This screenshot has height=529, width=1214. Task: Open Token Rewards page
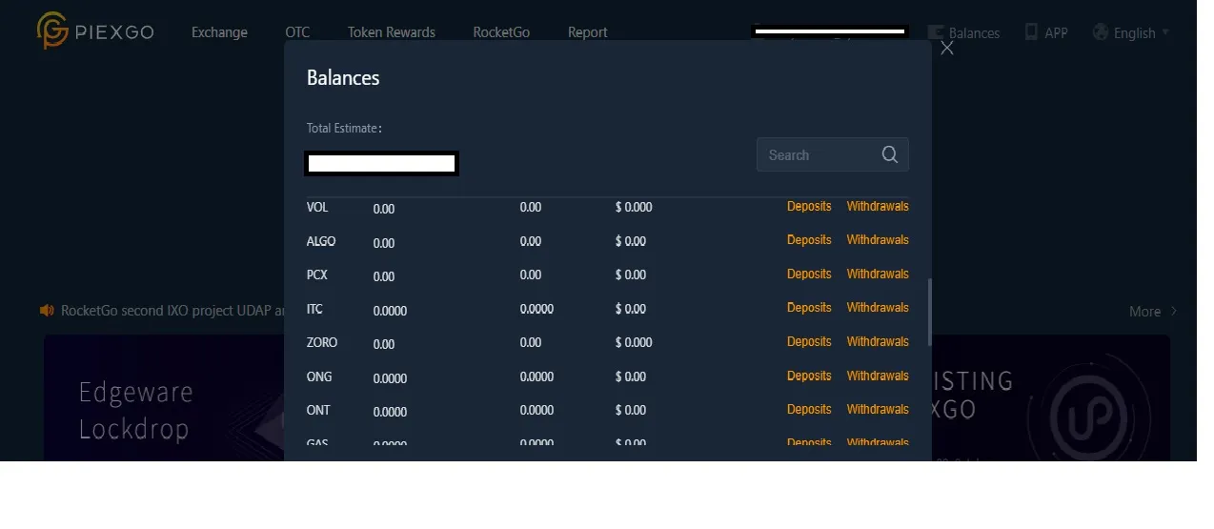click(x=391, y=31)
